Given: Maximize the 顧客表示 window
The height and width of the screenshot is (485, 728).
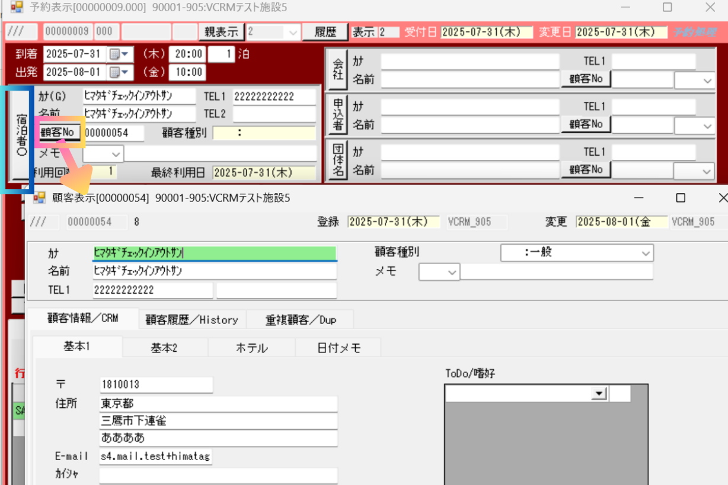Looking at the screenshot, I should click(x=681, y=197).
